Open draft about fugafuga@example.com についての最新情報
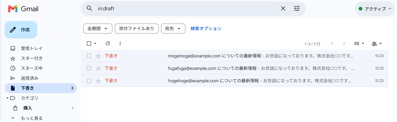This screenshot has width=397, height=122. (235, 68)
